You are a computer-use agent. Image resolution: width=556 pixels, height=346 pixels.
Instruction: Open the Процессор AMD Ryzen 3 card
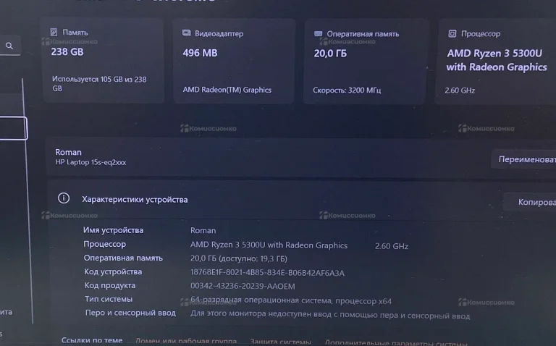[x=497, y=62]
